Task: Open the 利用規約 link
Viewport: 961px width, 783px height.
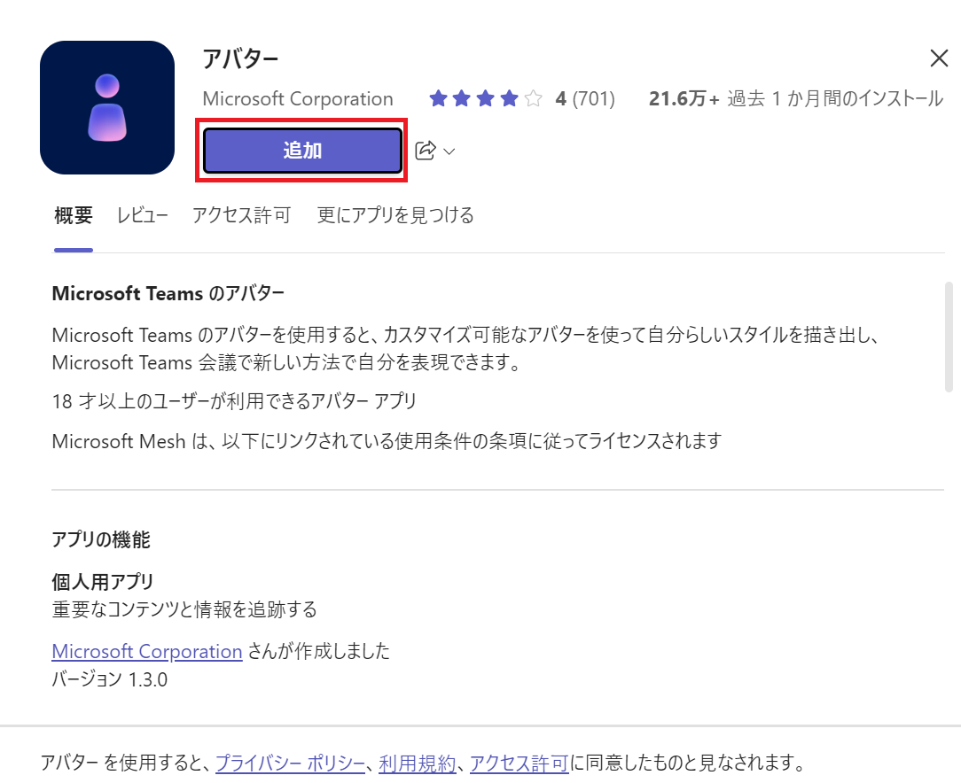Action: click(418, 763)
